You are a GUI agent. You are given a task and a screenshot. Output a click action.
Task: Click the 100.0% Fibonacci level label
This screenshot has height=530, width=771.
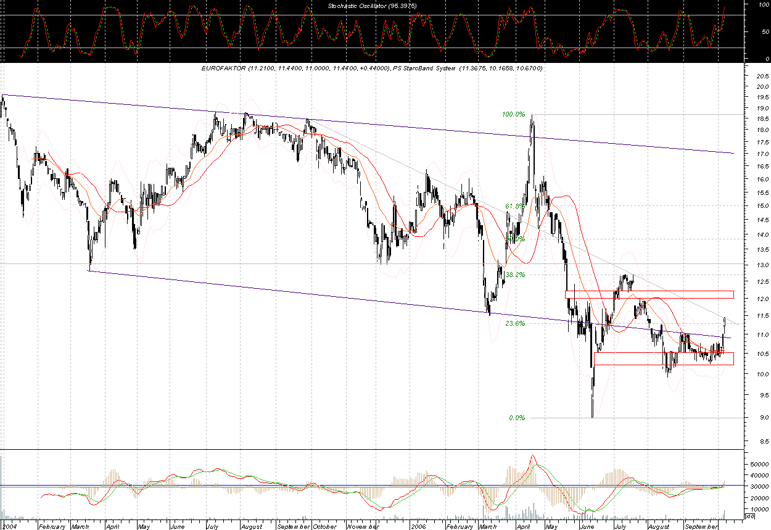513,115
